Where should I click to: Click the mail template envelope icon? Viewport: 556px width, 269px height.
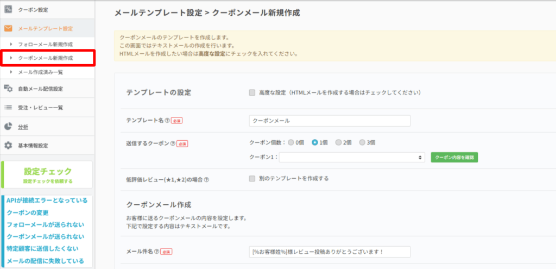pos(8,28)
